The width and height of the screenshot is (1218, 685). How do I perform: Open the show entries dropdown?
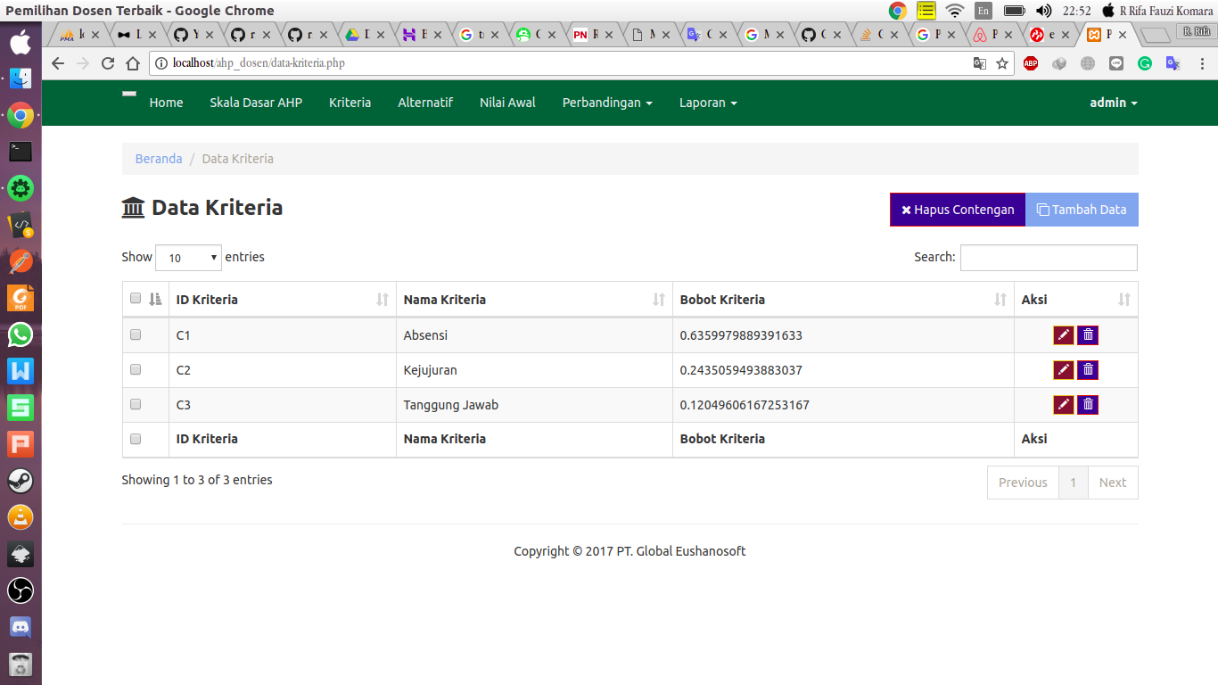click(x=188, y=258)
